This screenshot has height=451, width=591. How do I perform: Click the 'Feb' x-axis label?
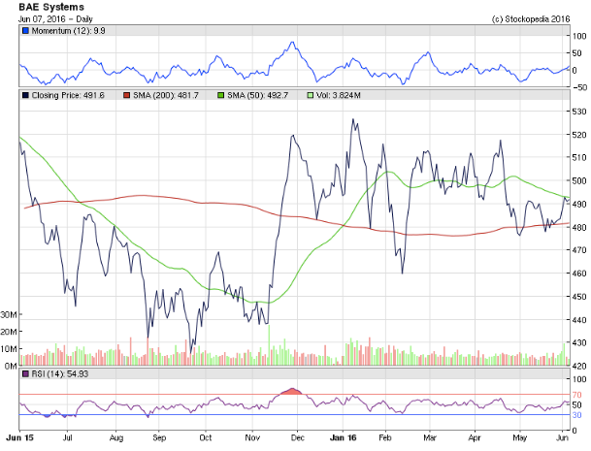coord(385,437)
